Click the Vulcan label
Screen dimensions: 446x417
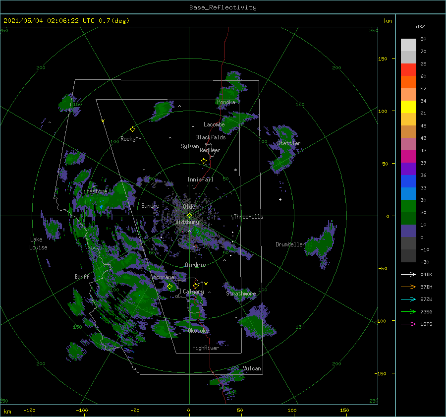tap(252, 368)
